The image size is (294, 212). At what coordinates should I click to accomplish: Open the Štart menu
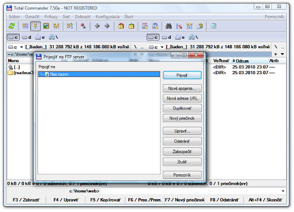(x=129, y=17)
